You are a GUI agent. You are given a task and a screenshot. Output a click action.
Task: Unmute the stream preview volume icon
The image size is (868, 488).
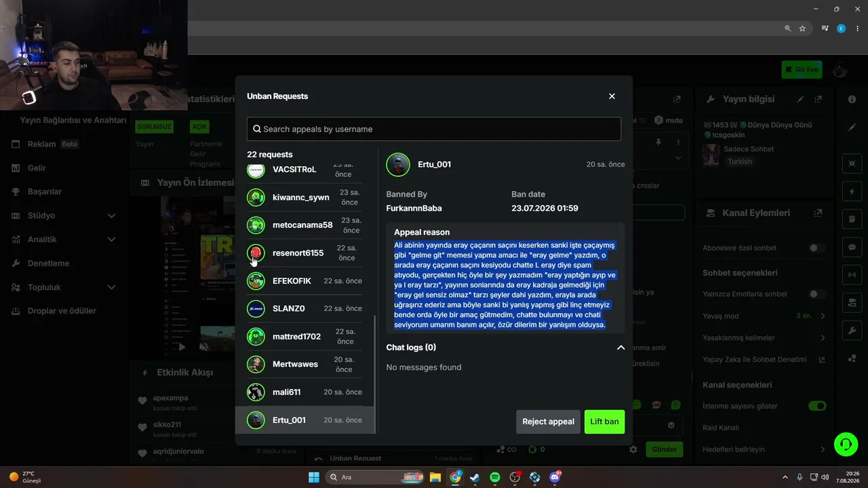[203, 347]
